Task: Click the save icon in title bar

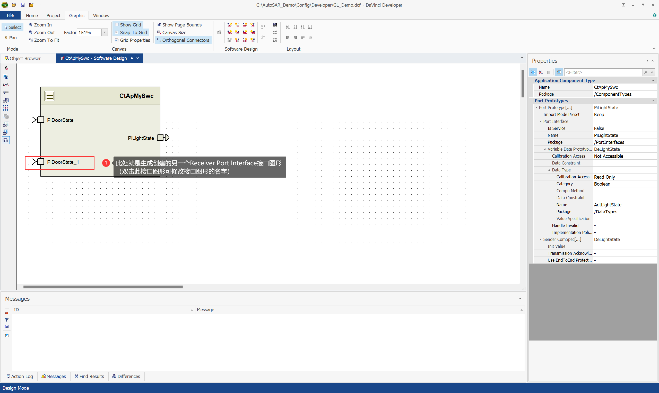Action: [23, 5]
